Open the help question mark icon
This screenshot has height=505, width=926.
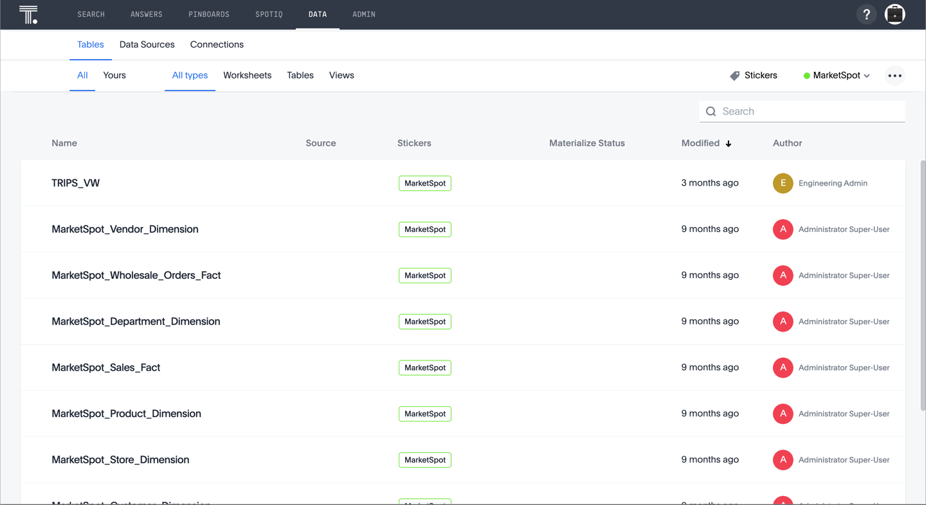(866, 14)
